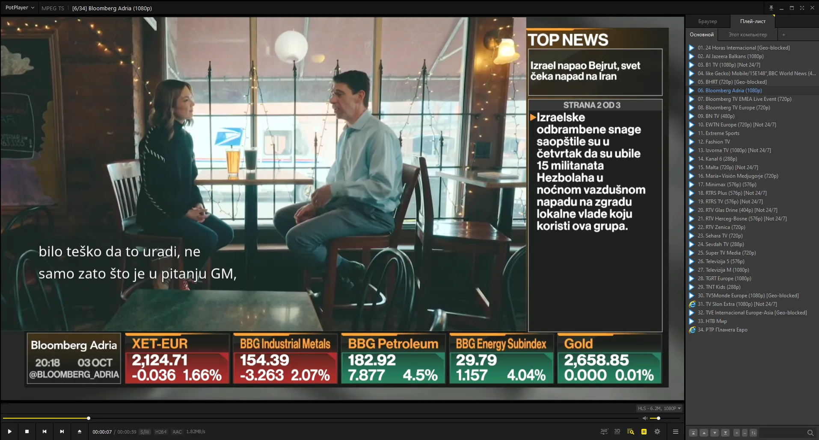This screenshot has height=440, width=819.
Task: Add a new playlist tab with plus
Action: point(783,35)
